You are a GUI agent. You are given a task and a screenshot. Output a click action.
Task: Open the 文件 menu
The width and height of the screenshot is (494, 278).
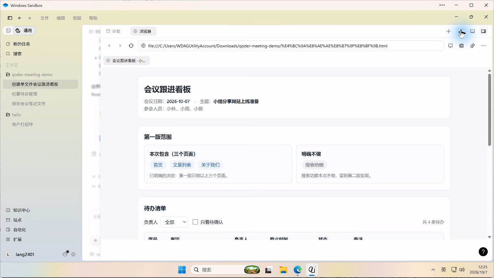(45, 18)
